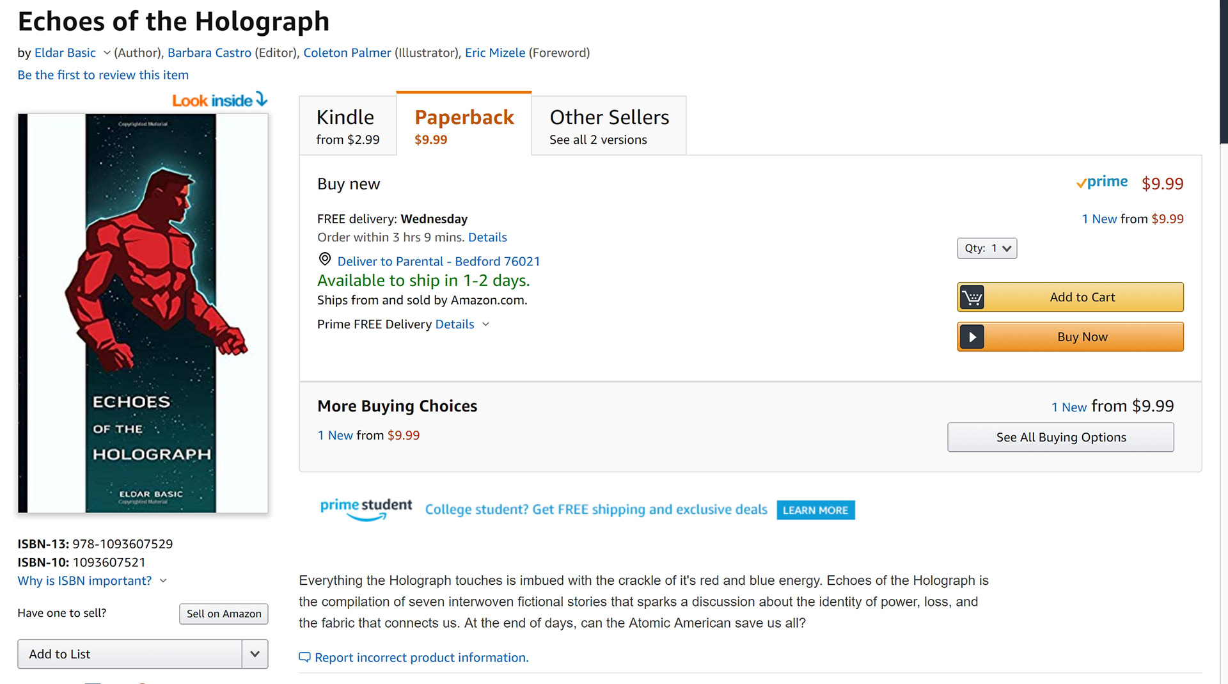Screen dimensions: 1228x684
Task: Click See All Buying Options button
Action: [1060, 438]
